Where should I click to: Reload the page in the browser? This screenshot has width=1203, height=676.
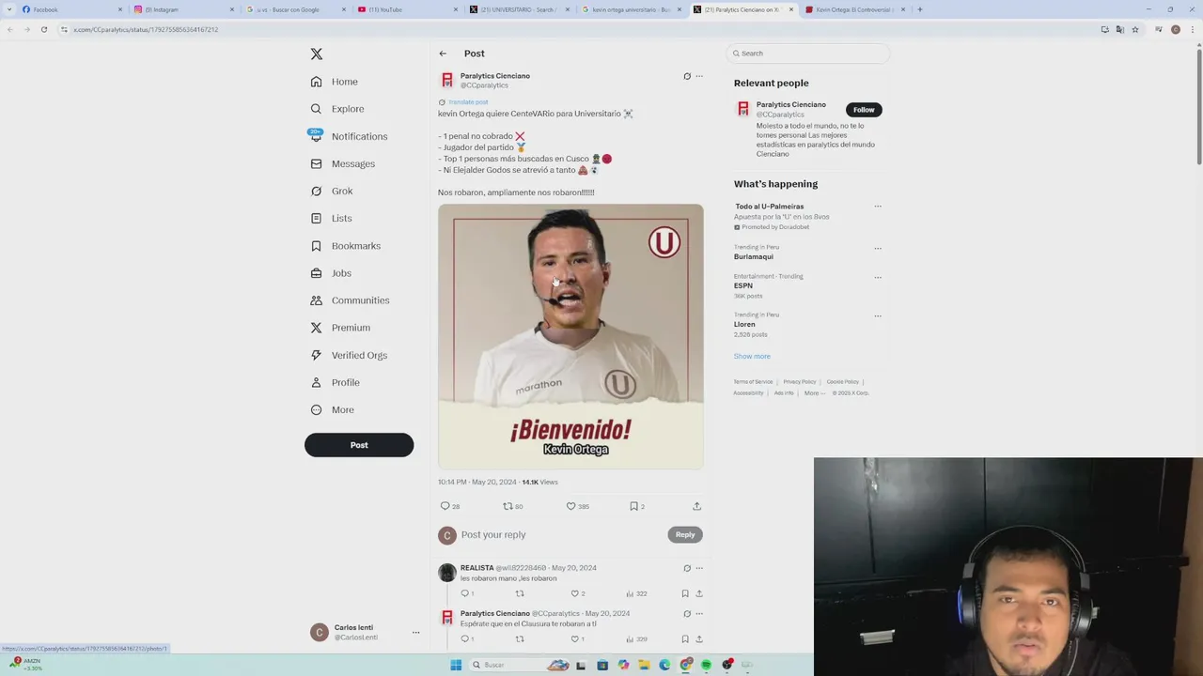point(43,29)
